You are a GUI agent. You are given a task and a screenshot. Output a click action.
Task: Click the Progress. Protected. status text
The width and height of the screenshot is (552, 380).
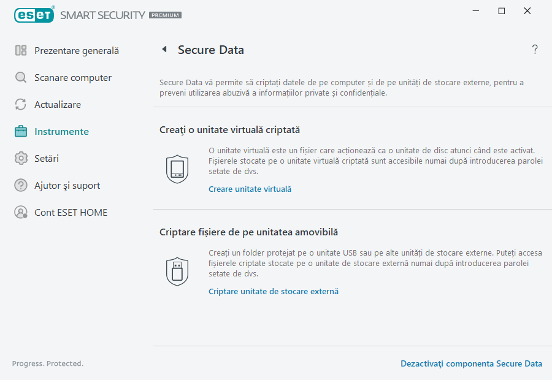coord(47,363)
